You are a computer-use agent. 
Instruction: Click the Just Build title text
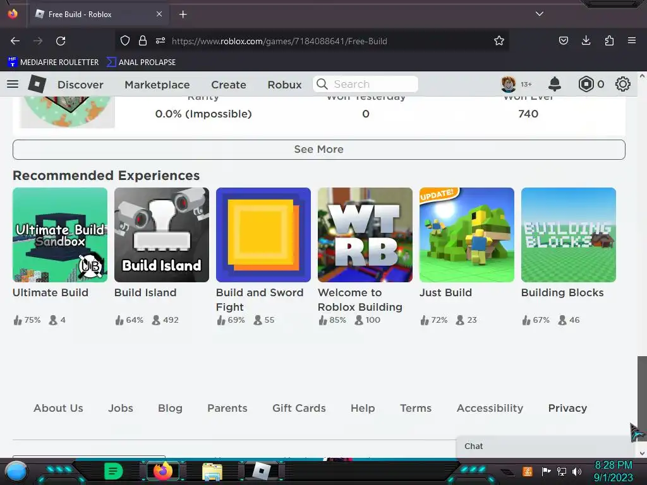click(x=445, y=292)
